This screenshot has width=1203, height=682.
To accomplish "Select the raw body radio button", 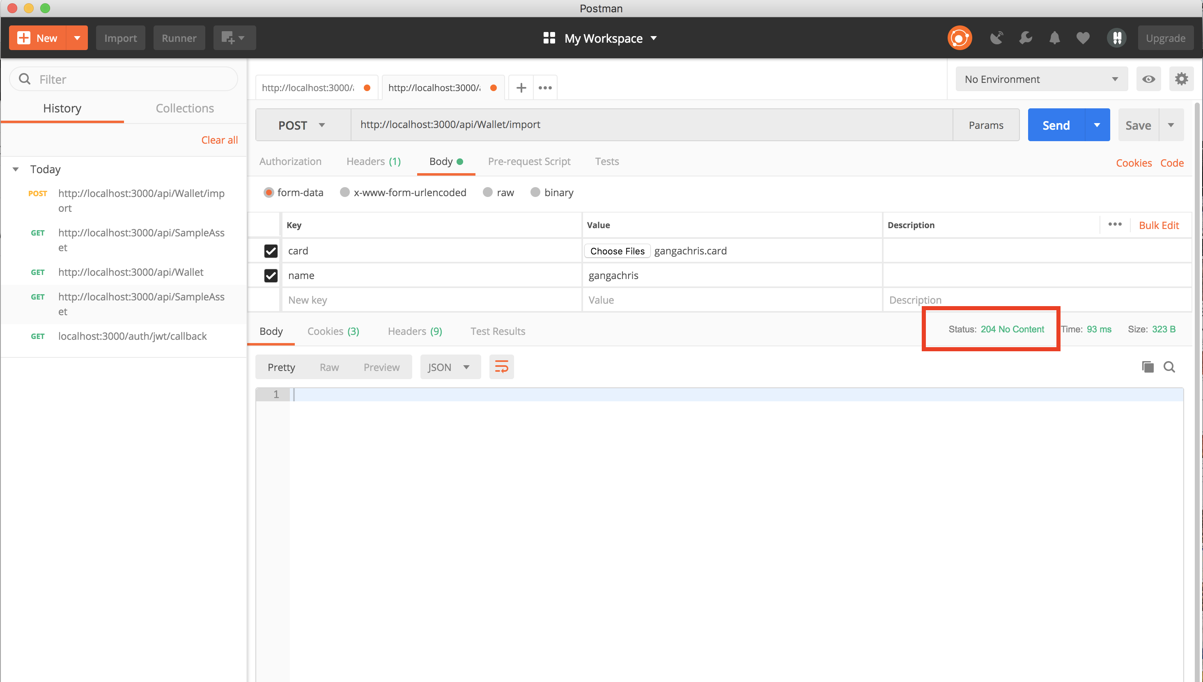I will click(x=488, y=192).
